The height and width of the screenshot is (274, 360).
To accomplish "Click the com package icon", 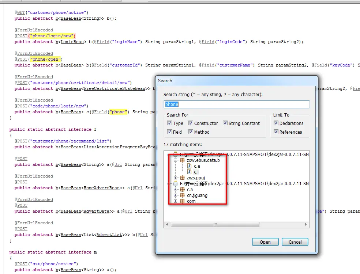I will coord(182,201).
